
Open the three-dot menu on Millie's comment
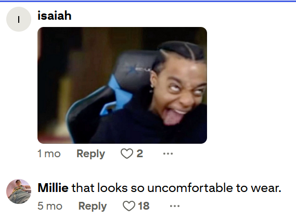(x=175, y=206)
